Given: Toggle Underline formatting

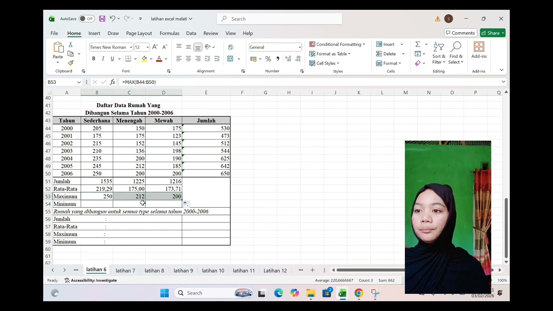Looking at the screenshot, I should pos(112,59).
